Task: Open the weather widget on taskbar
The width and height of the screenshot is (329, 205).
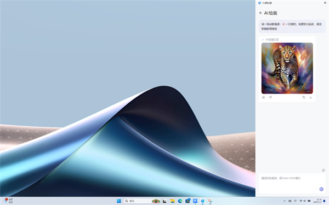Action: [8, 201]
